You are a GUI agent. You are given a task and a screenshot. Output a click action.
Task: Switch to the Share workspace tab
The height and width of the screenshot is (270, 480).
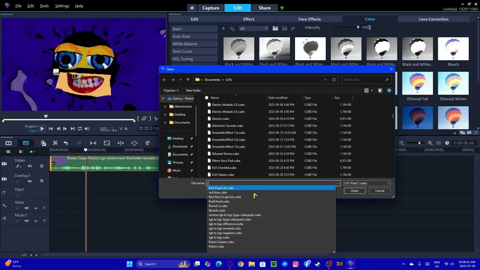click(x=264, y=8)
